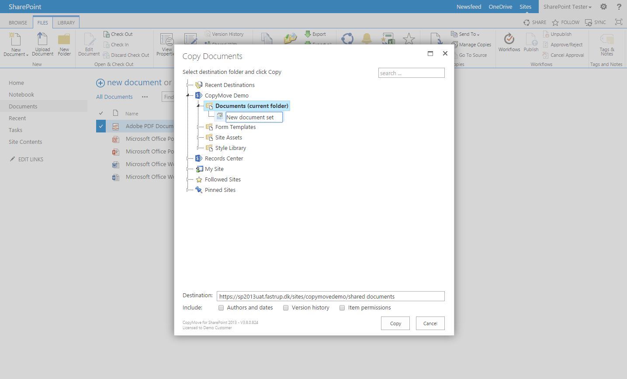Open the New Document dropdown arrow
The width and height of the screenshot is (627, 379).
pyautogui.click(x=27, y=55)
